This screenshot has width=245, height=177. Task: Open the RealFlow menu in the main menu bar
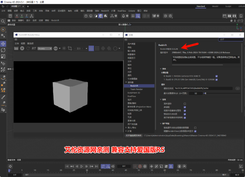[122, 11]
